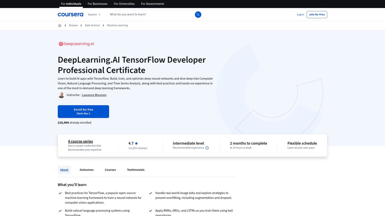Open the Data Science breadcrumb link
Screen dimensions: 385x216
pyautogui.click(x=92, y=25)
